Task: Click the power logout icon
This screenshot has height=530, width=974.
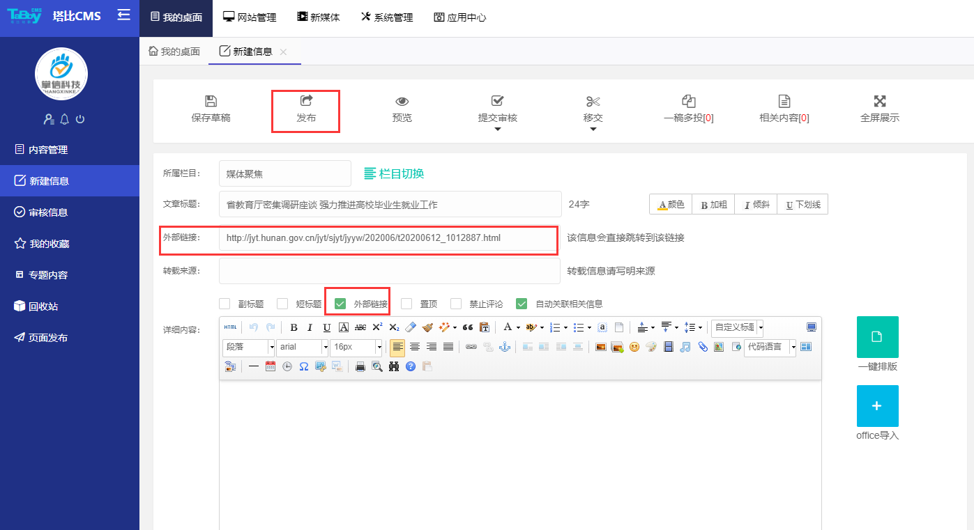Action: click(x=80, y=119)
